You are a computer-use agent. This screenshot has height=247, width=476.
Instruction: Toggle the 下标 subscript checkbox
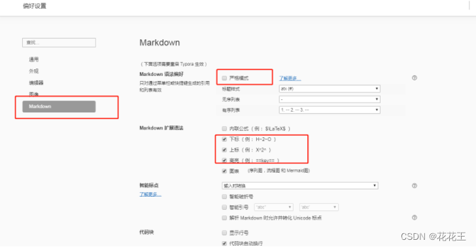click(224, 139)
